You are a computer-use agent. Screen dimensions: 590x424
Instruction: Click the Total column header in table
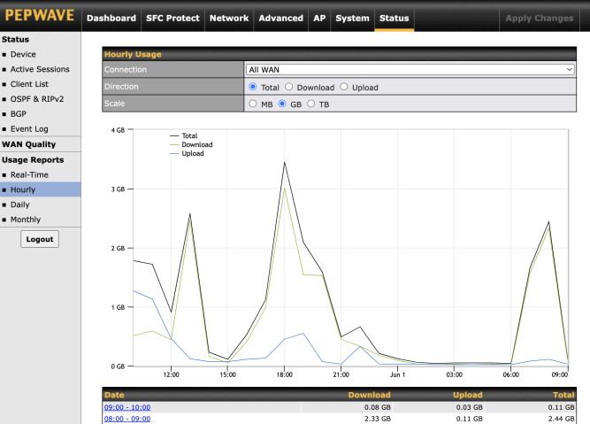click(x=563, y=395)
